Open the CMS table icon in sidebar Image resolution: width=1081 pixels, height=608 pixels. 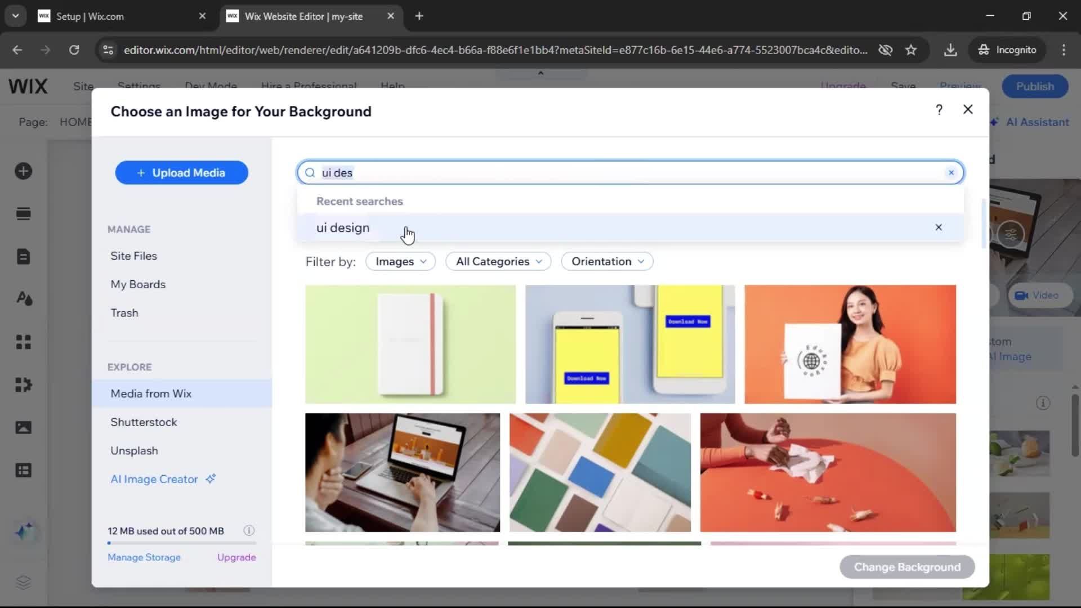[23, 470]
